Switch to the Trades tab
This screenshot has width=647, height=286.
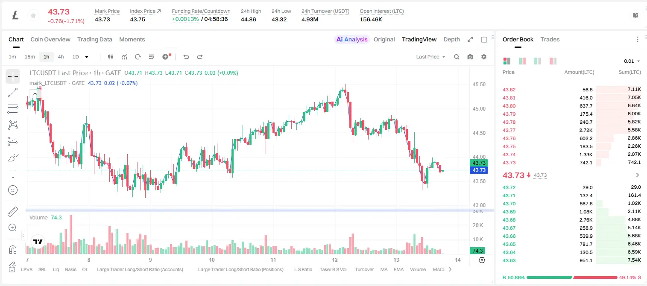[x=550, y=39]
